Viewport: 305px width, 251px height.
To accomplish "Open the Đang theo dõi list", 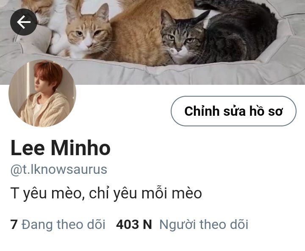I will pos(64,224).
